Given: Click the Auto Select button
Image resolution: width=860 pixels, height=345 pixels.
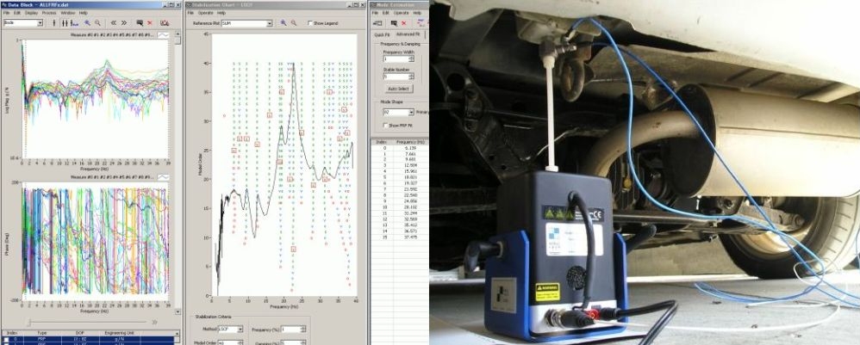Looking at the screenshot, I should (x=399, y=89).
